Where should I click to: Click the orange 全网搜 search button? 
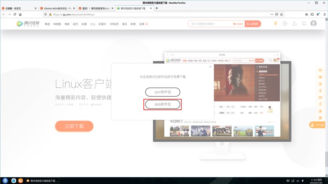pos(253,24)
